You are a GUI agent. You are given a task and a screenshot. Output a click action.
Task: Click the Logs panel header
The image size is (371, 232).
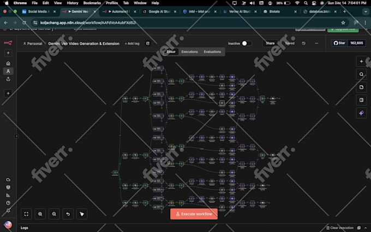tap(25, 228)
